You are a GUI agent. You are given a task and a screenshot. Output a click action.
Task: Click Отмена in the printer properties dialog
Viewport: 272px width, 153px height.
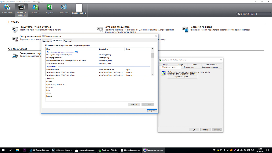click(x=205, y=130)
